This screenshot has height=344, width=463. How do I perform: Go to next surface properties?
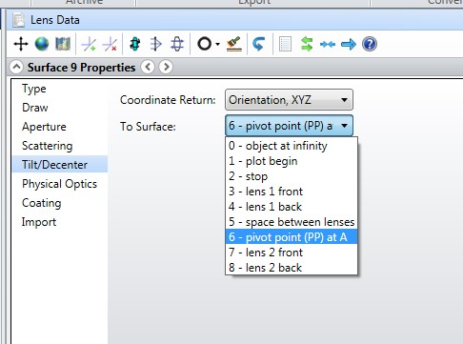(166, 67)
